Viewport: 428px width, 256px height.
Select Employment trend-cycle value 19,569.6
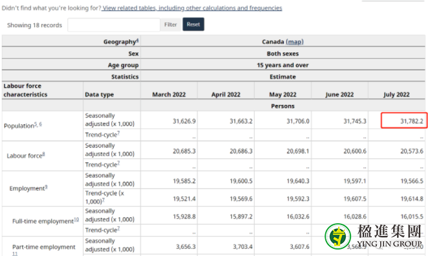[x=241, y=199]
